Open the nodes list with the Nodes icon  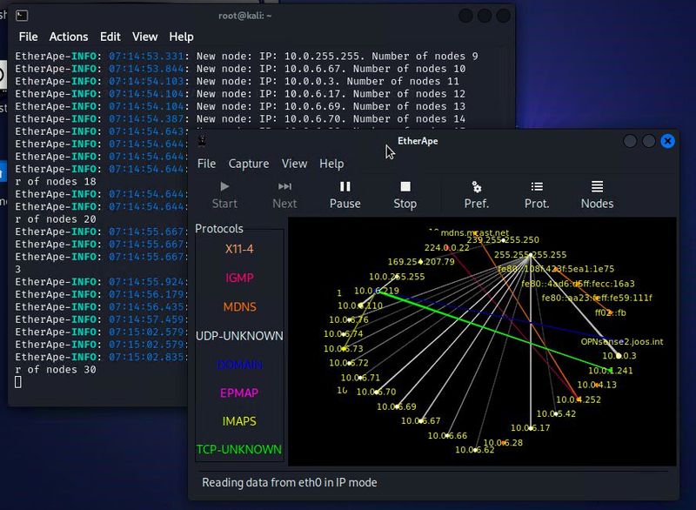point(597,193)
